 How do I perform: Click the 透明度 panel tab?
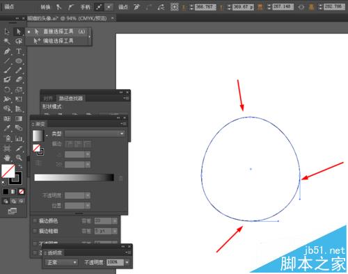point(53,252)
